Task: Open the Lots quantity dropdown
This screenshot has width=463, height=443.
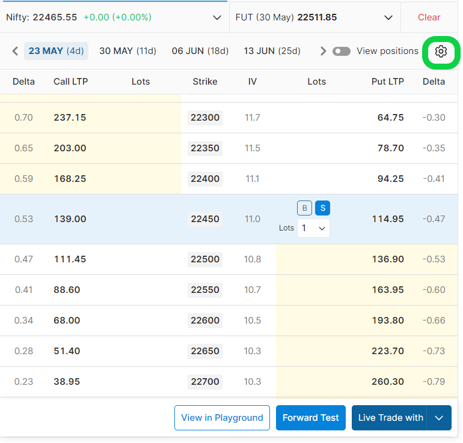Action: pos(313,228)
